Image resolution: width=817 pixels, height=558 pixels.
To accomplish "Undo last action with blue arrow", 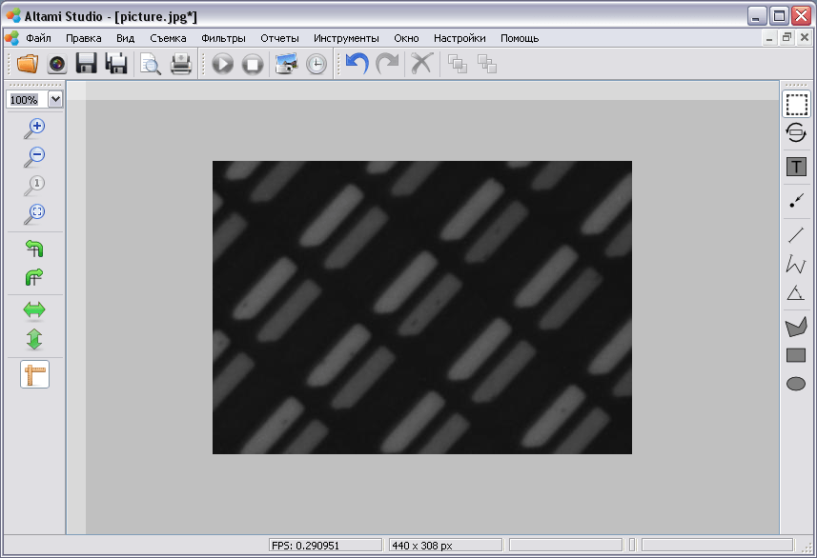I will [x=357, y=64].
